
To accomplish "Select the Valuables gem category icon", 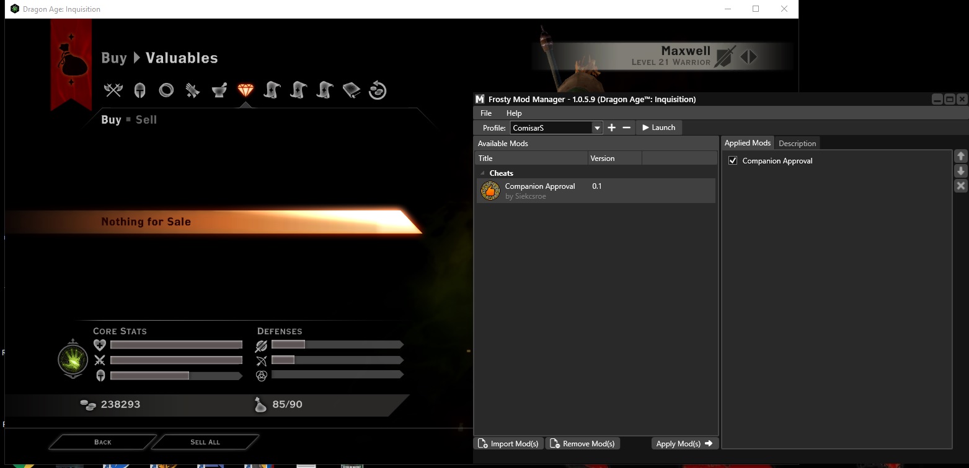I will [246, 90].
